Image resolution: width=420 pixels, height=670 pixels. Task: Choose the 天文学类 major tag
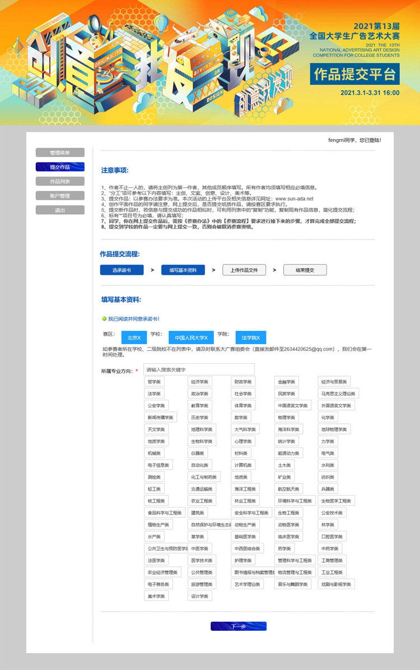(157, 430)
